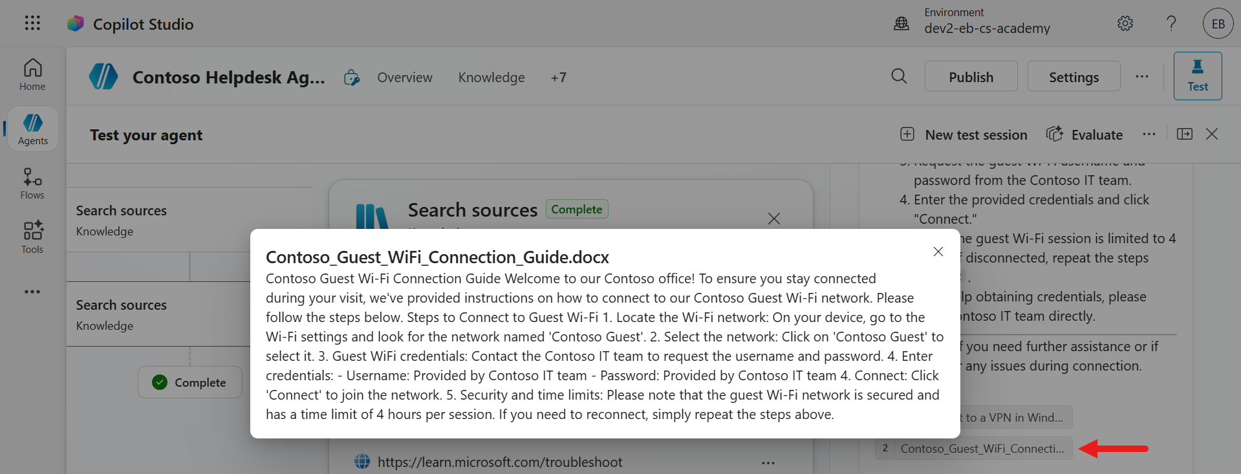1241x474 pixels.
Task: Close the WiFi guide document popup
Action: 938,252
